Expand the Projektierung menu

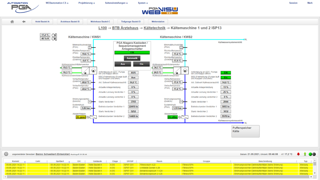click(86, 3)
